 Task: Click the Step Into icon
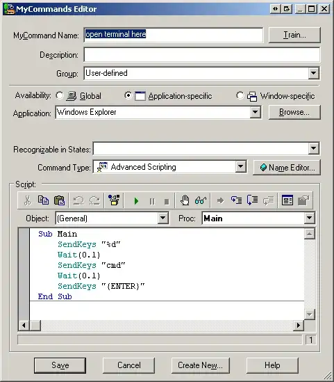tap(236, 200)
